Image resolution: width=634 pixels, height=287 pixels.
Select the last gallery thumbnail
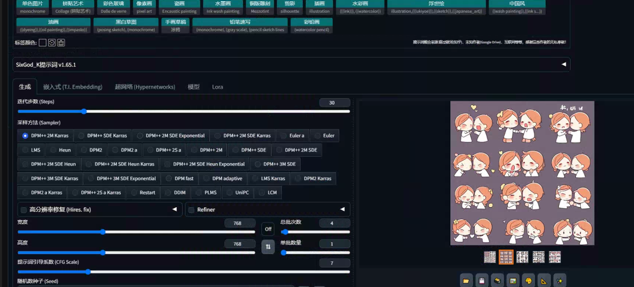pos(555,257)
